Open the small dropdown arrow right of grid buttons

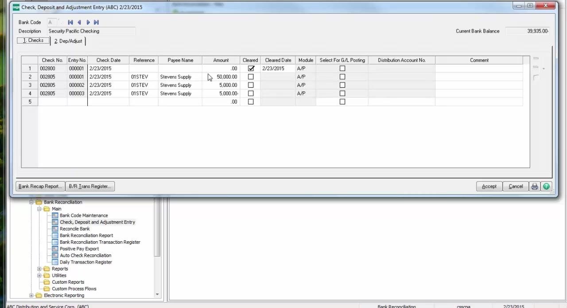point(544,69)
